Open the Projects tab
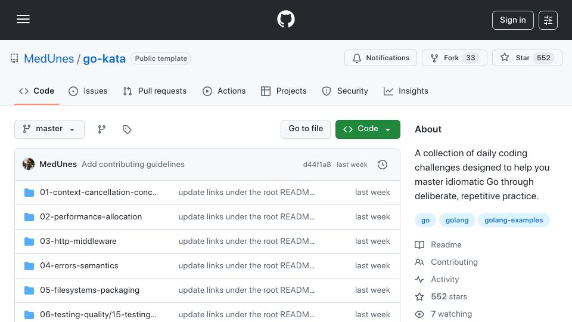 pos(284,91)
